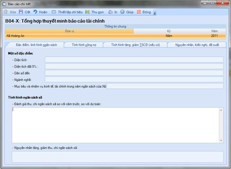Click the text area scroll down arrow
Viewport: 231px width, 169px height.
pos(221,141)
